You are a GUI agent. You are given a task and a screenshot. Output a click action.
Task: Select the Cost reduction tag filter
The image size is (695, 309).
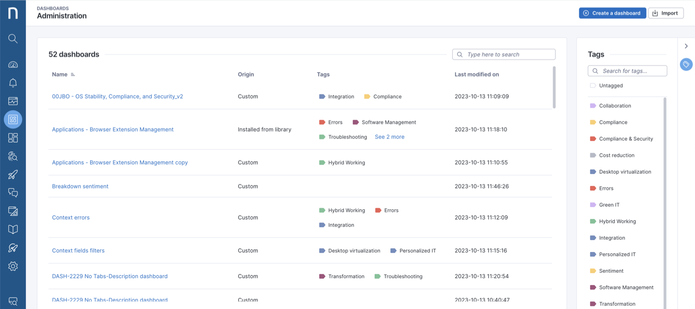point(616,155)
